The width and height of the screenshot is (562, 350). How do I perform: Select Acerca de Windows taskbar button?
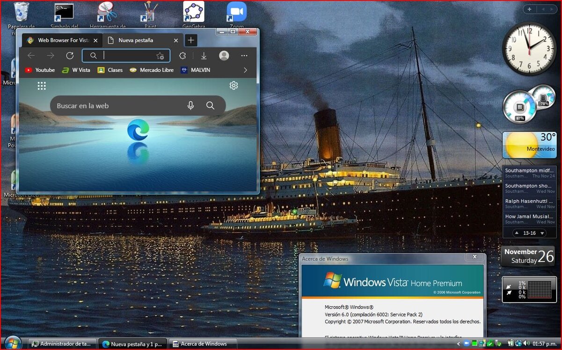203,344
